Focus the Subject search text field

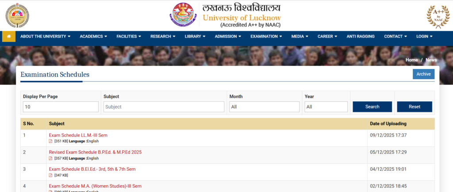click(164, 107)
